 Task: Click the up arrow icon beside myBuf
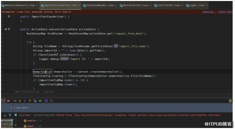tap(15, 125)
